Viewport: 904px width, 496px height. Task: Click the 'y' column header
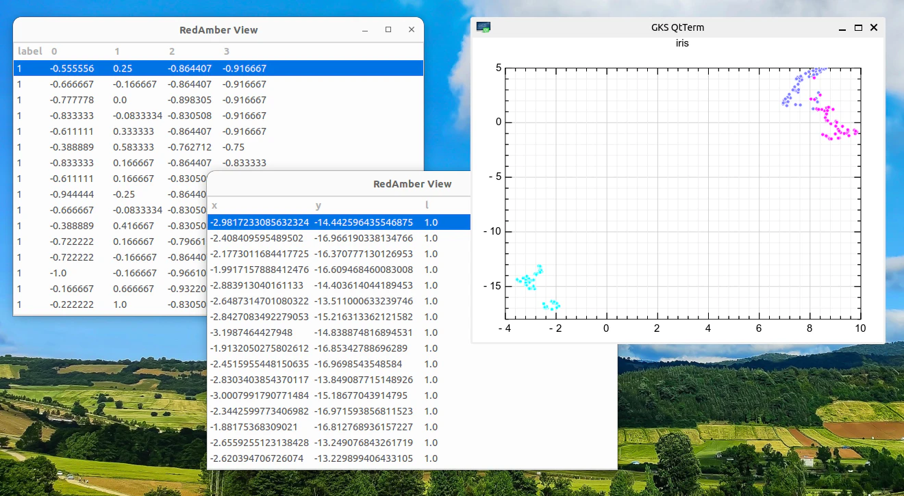point(318,205)
